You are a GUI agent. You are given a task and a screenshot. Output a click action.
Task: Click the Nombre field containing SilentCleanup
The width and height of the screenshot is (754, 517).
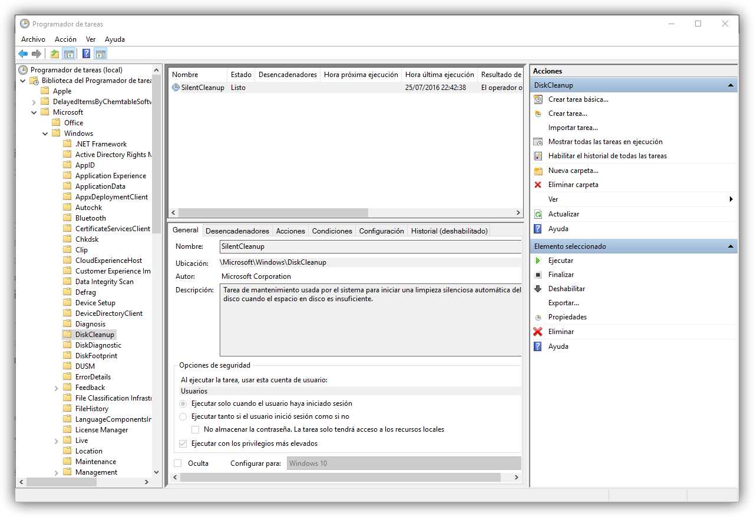coord(371,246)
